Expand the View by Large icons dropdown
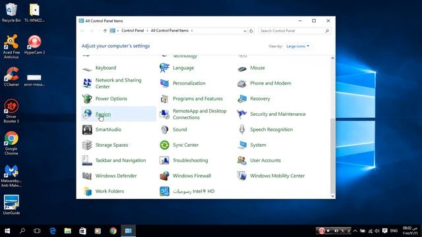This screenshot has width=422, height=237. click(x=297, y=46)
